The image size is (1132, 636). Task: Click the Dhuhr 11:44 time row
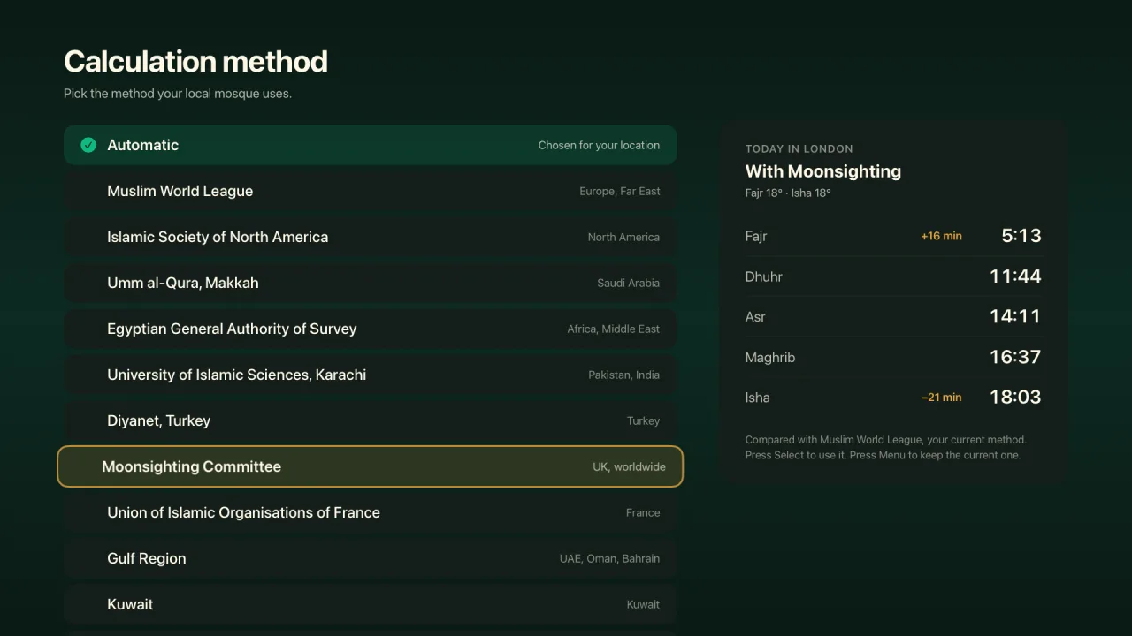893,276
